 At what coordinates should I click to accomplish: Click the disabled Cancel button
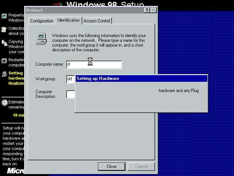pyautogui.click(x=141, y=166)
